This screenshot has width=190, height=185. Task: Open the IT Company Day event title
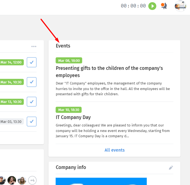pyautogui.click(x=73, y=117)
